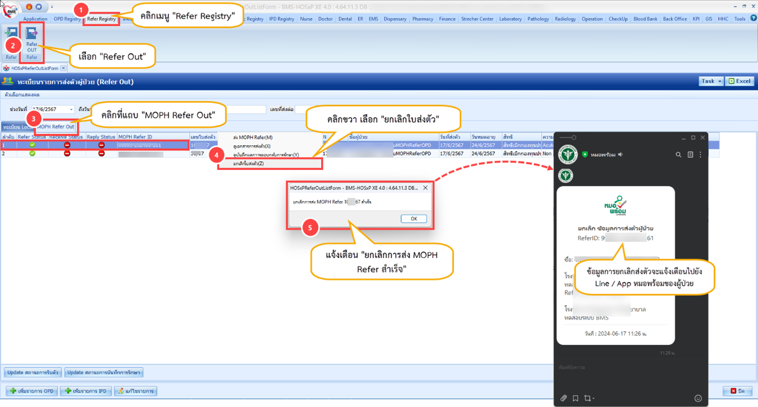Screen dimensions: 758x407
Task: Click the เพิ่มรายการ IPD button
Action: coord(86,391)
